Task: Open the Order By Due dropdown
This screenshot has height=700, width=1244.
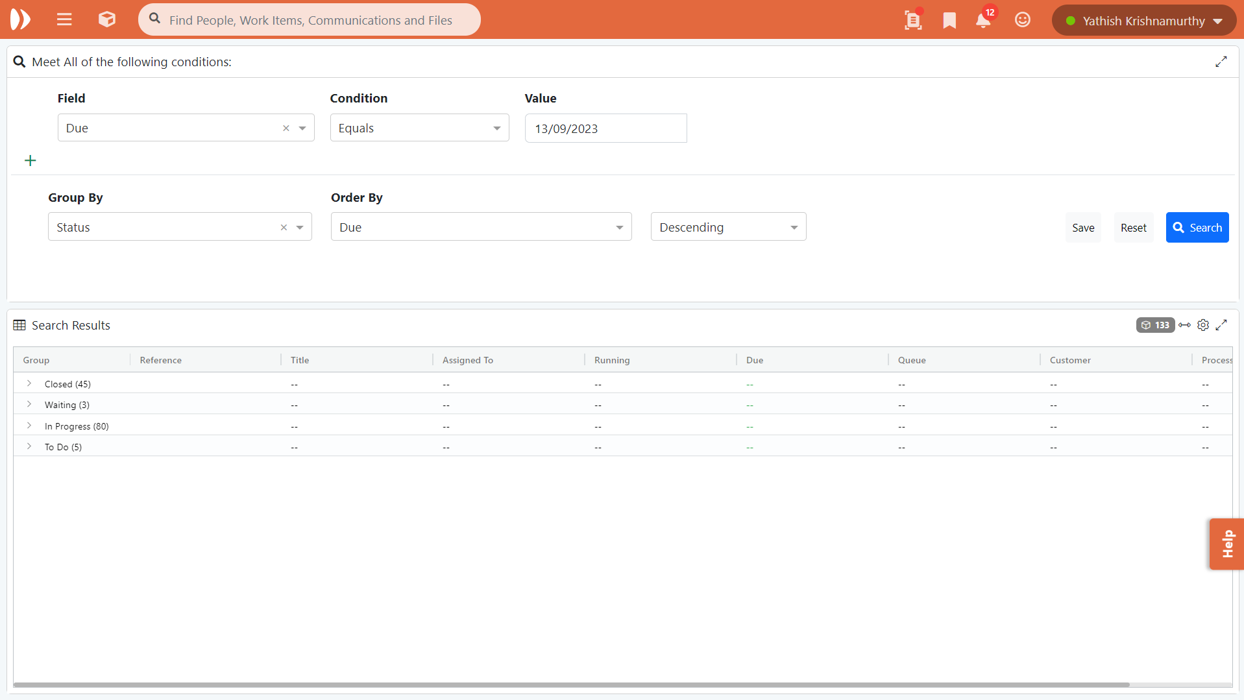Action: [x=481, y=228]
